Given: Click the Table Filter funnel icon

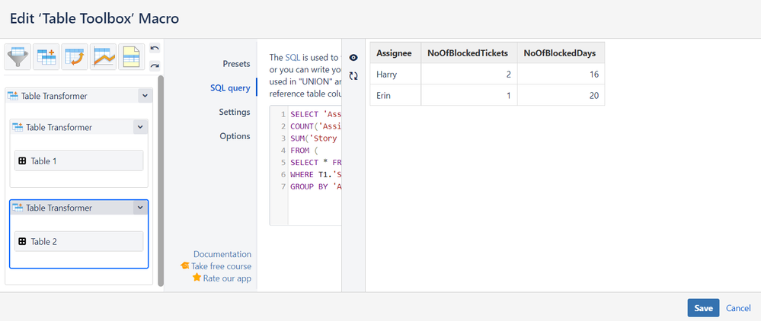Looking at the screenshot, I should click(x=19, y=56).
